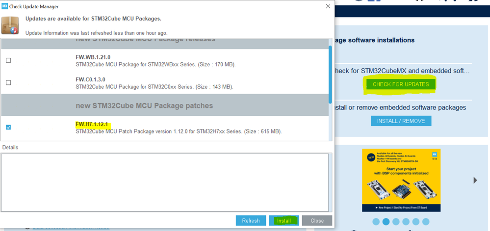Image resolution: width=490 pixels, height=231 pixels.
Task: Click the package list vertical scrollbar
Action: click(x=330, y=75)
